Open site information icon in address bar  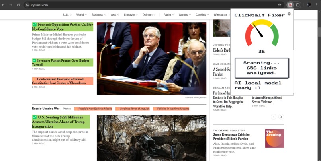pos(27,5)
